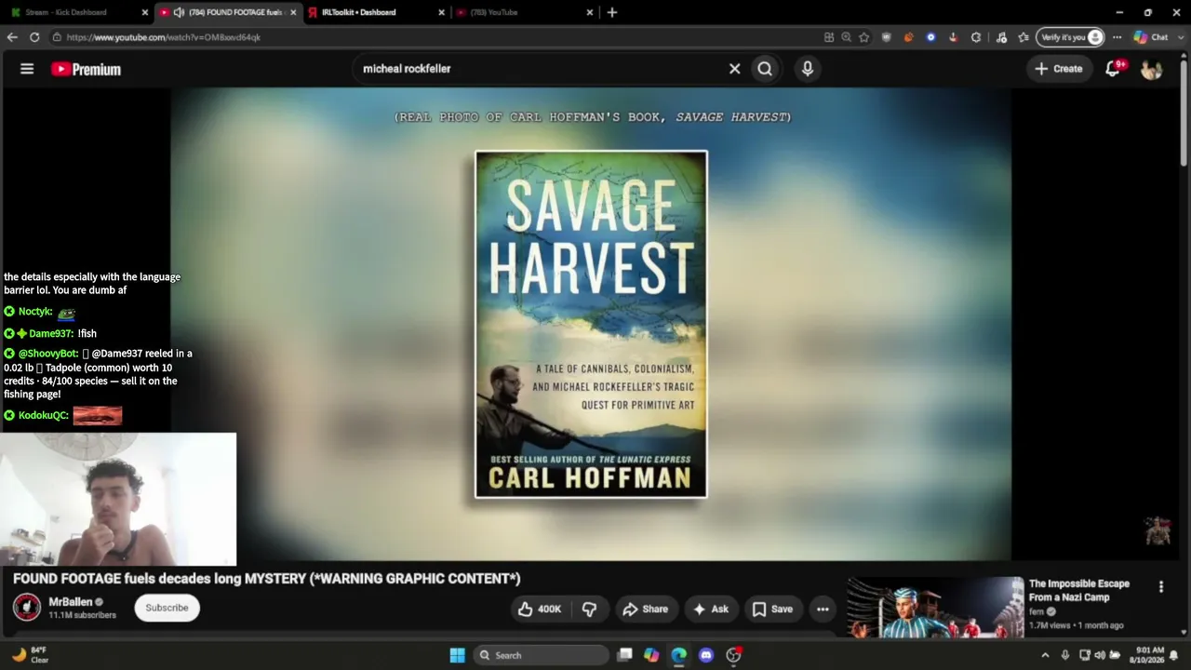Open more actions for the video
The height and width of the screenshot is (670, 1191).
point(823,610)
